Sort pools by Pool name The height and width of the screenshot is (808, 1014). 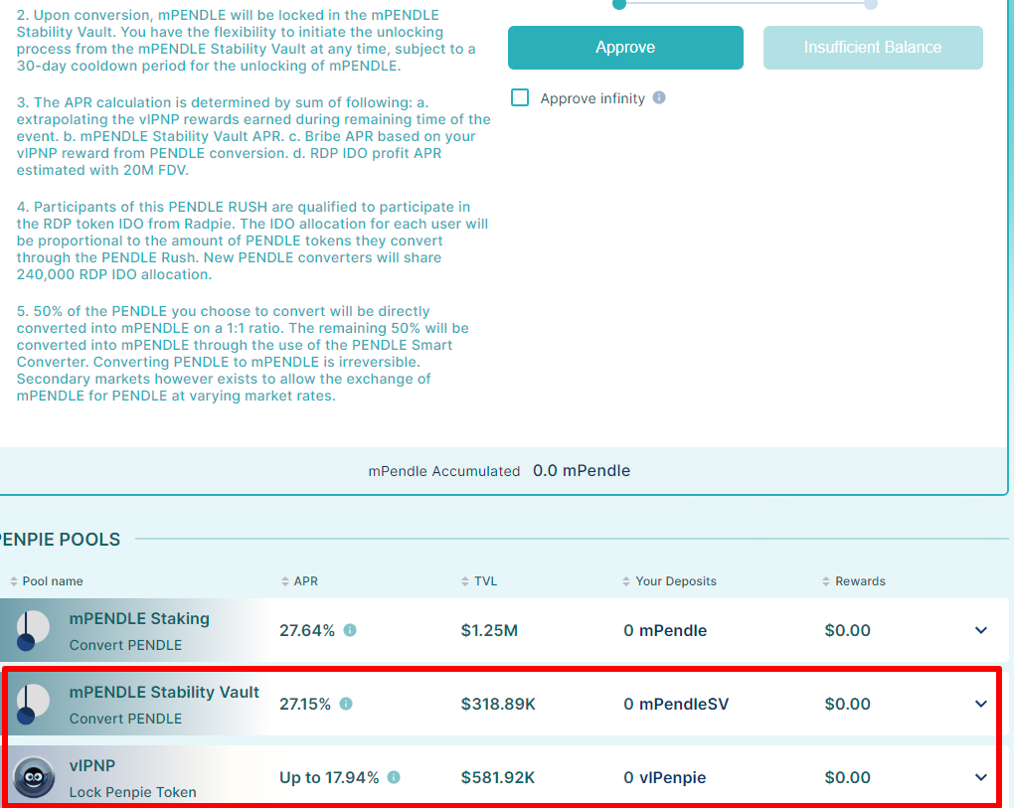click(x=46, y=581)
